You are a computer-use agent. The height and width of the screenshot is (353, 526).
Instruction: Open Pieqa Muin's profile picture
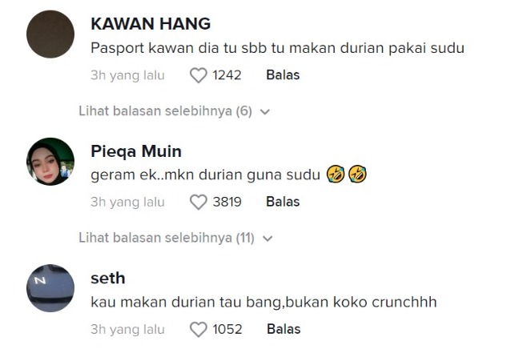pos(50,162)
